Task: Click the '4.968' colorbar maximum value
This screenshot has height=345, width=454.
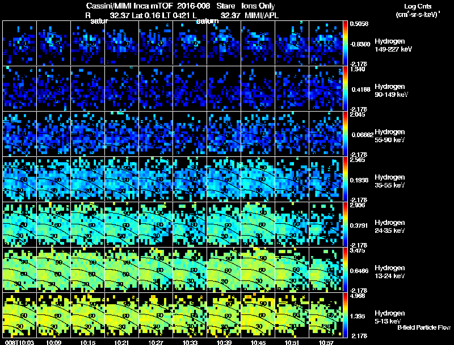Action: point(358,296)
